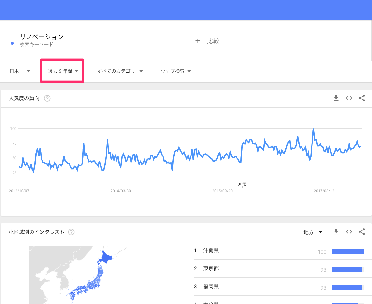Viewport: 372px width, 304px height.
Task: Select 東京都 in the region ranking
Action: [211, 268]
